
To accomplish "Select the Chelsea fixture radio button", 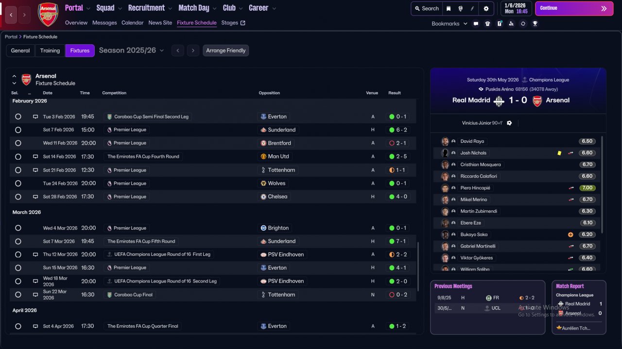I will pyautogui.click(x=18, y=197).
